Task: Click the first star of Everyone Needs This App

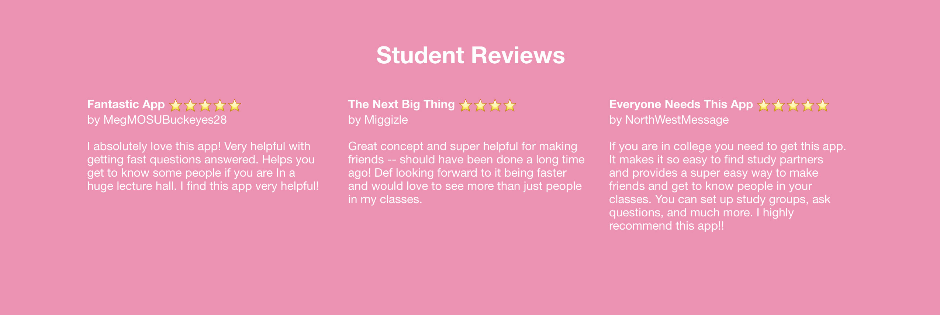Action: point(764,106)
